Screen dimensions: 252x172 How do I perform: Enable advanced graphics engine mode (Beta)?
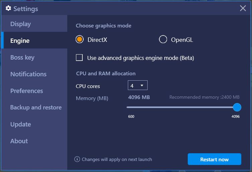pos(79,58)
